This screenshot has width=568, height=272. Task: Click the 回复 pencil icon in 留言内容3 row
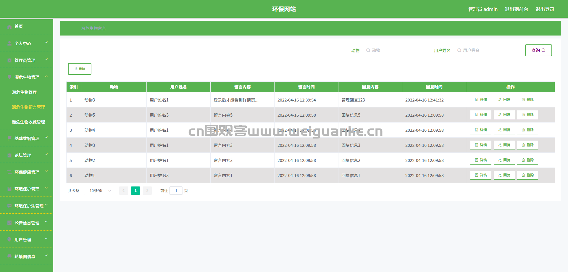point(500,145)
